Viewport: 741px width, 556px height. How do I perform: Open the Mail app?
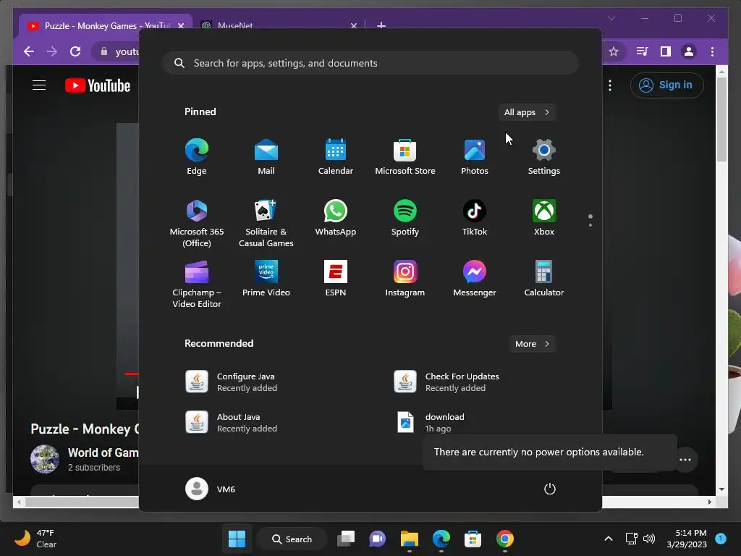click(266, 157)
